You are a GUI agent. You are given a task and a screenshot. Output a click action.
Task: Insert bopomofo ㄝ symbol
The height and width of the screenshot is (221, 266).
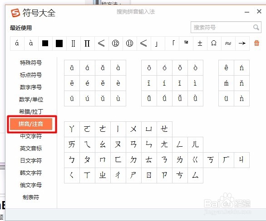point(165,129)
